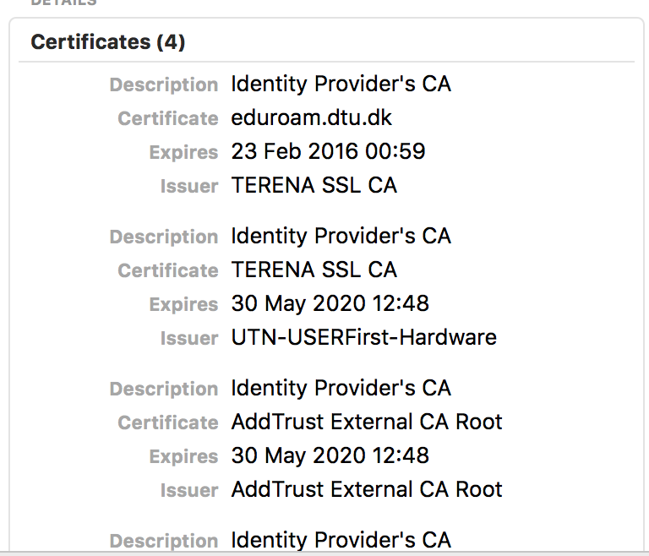The width and height of the screenshot is (649, 556).
Task: Select the AddTrust External CA Root certificate value
Action: [x=367, y=422]
